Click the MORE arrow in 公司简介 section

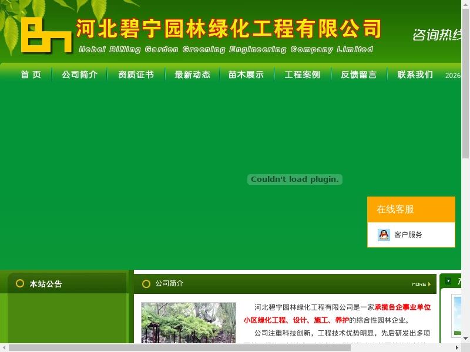pos(421,284)
